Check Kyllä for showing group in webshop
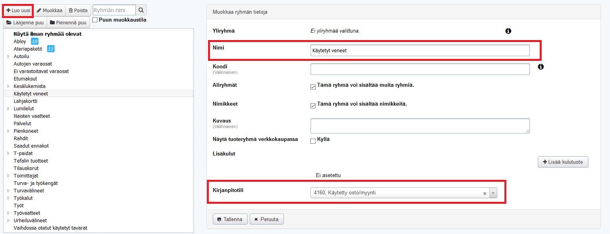The width and height of the screenshot is (610, 234). point(313,141)
